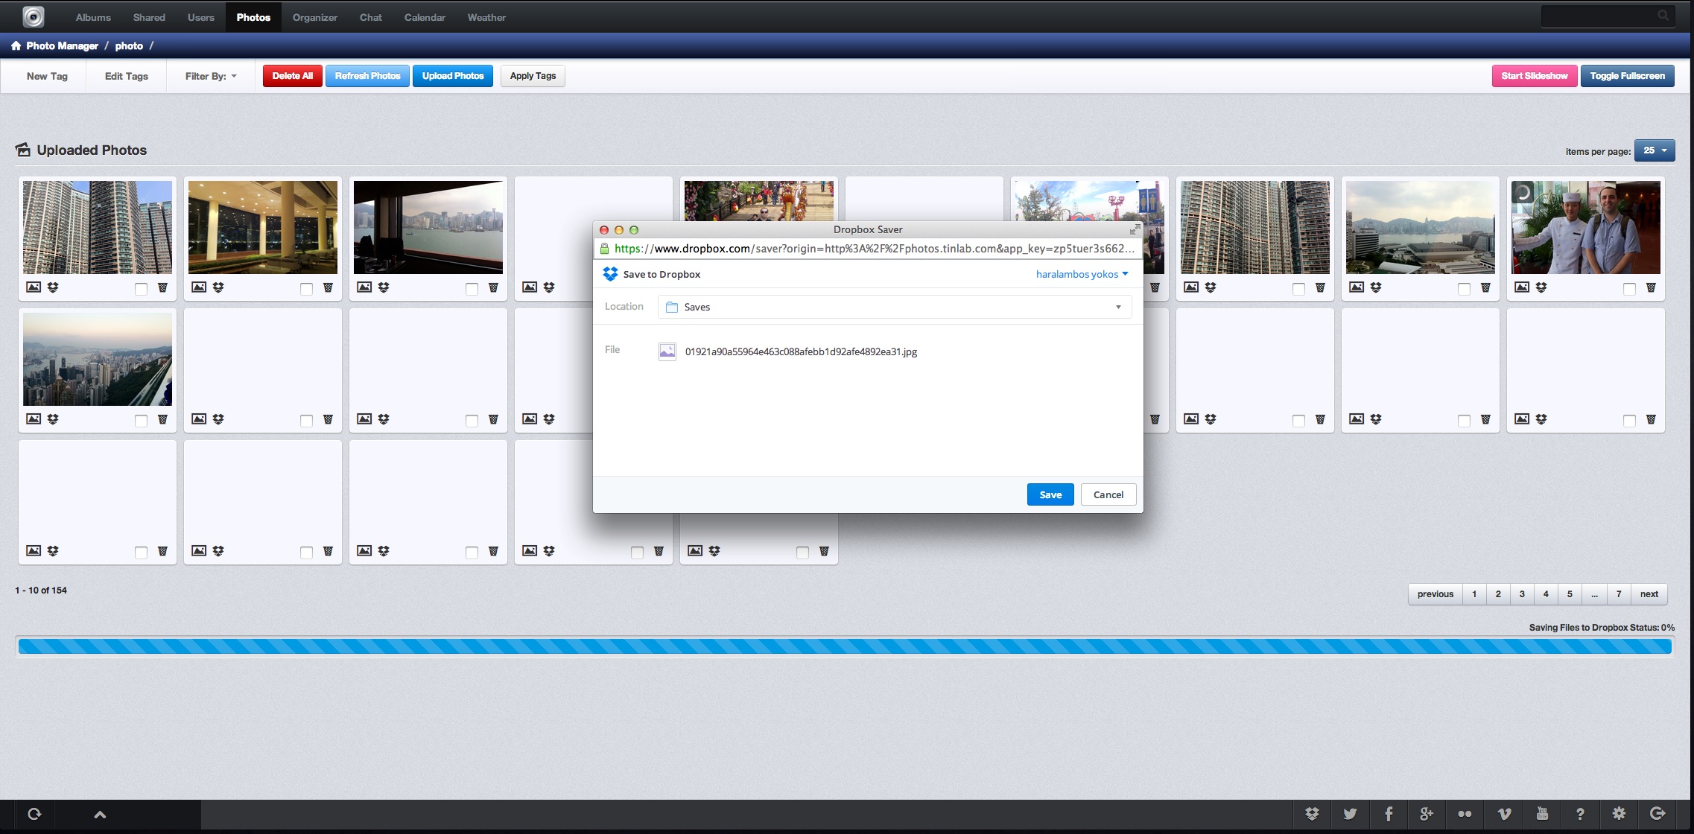This screenshot has height=834, width=1694.
Task: Open Google Plus from bottom bar
Action: [1427, 814]
